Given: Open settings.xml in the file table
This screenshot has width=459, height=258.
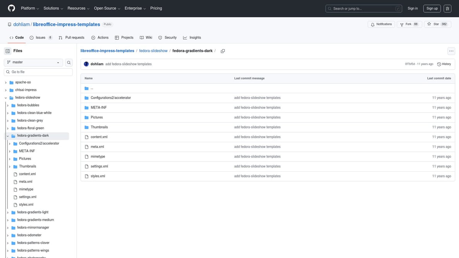Looking at the screenshot, I should pos(99,166).
